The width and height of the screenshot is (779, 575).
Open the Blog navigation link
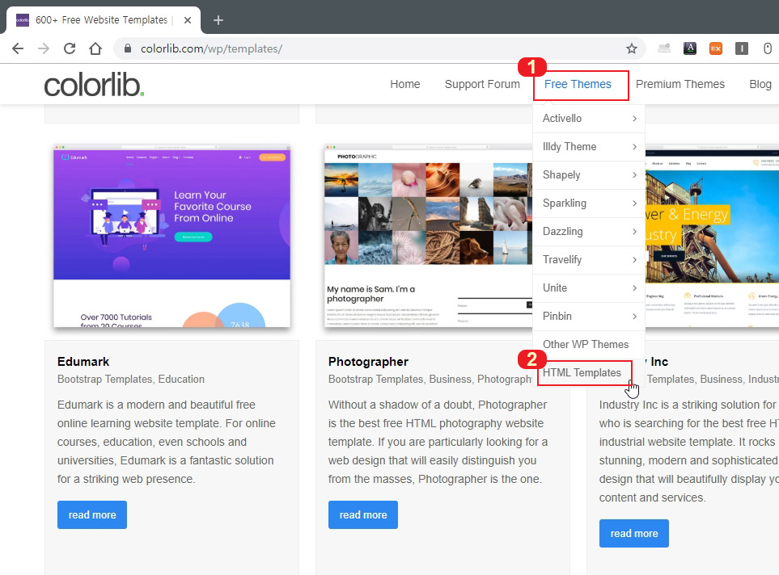click(x=760, y=84)
